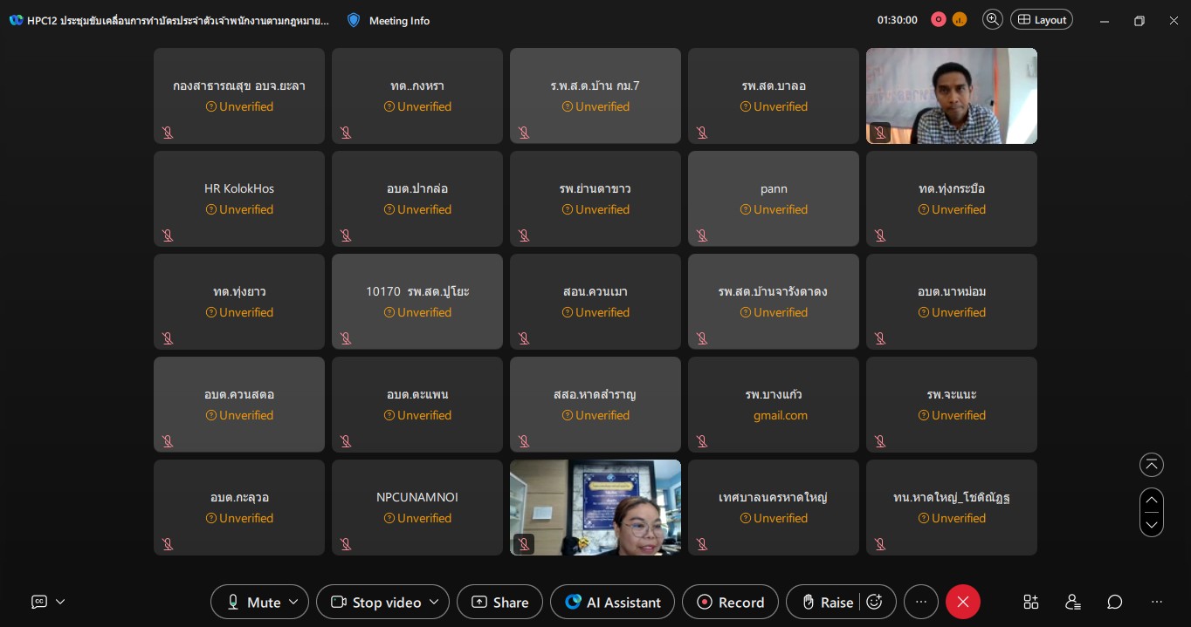Open the Layout menu
This screenshot has height=627, width=1191.
[1042, 20]
